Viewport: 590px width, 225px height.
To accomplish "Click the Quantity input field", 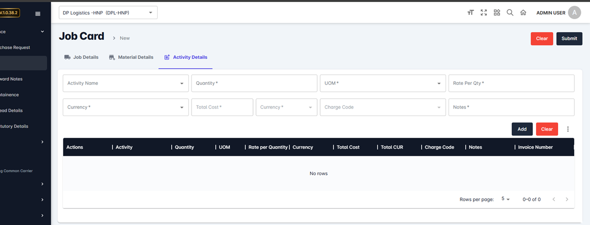I will point(254,83).
